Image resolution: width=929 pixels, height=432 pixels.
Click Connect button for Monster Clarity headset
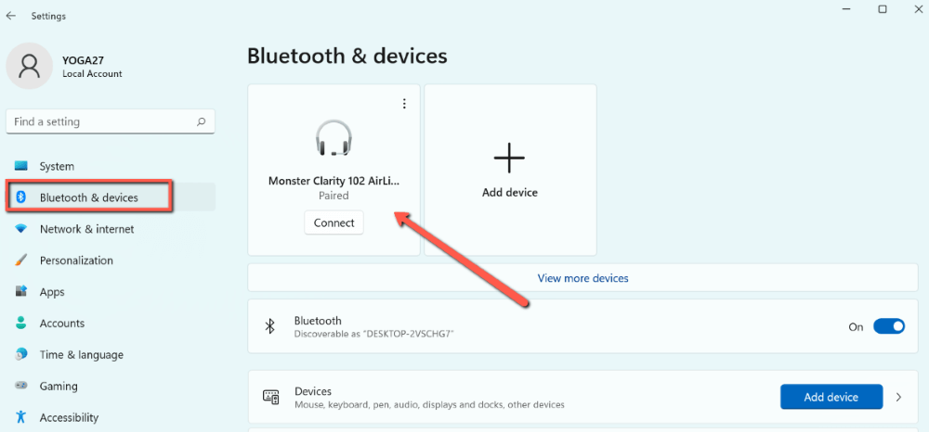point(334,222)
